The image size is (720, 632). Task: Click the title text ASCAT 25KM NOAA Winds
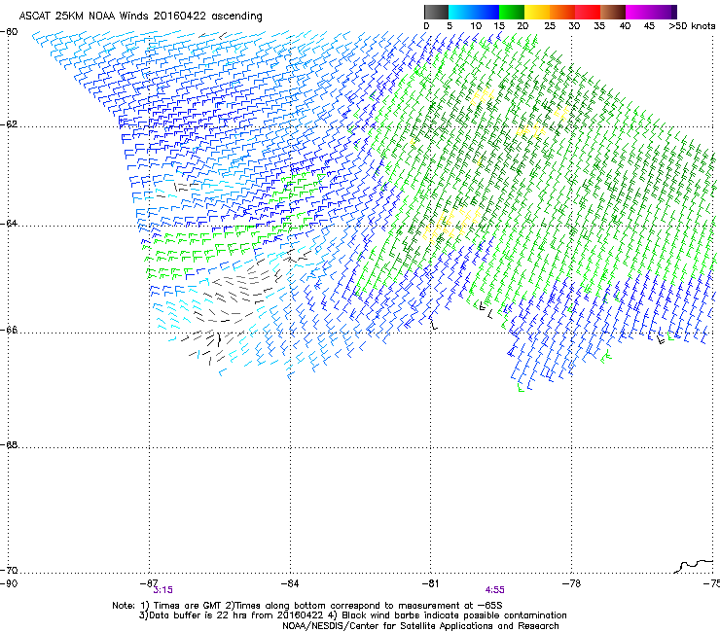click(84, 16)
